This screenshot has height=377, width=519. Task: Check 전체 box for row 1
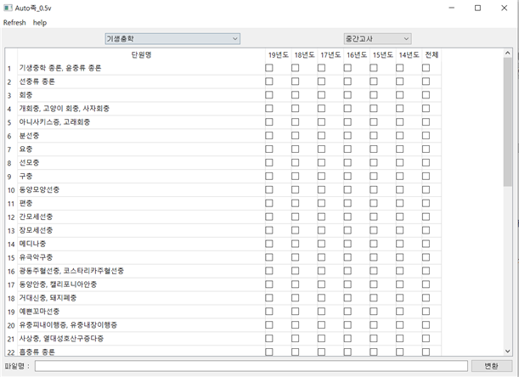426,68
